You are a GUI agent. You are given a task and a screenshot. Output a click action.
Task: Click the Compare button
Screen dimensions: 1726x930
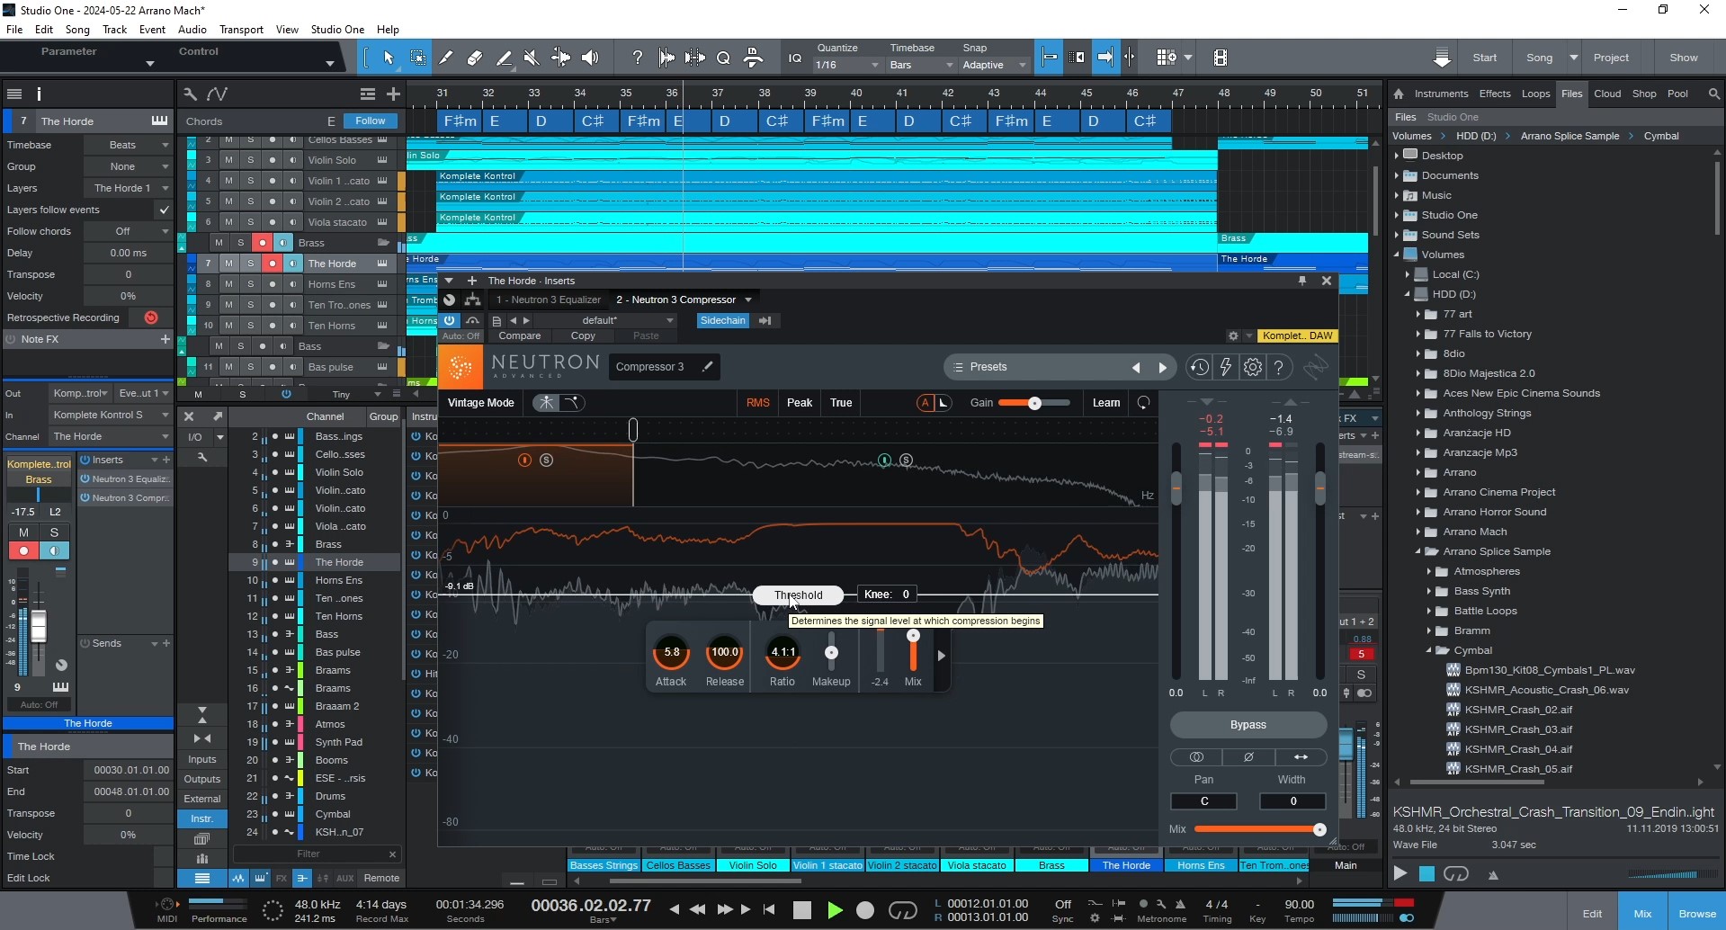(x=520, y=335)
